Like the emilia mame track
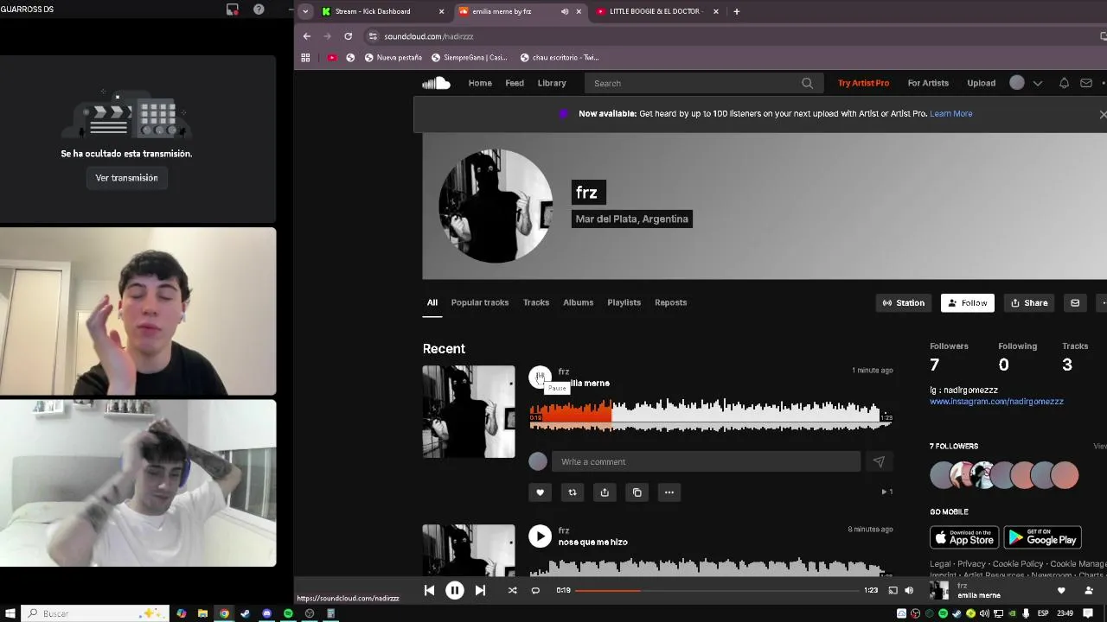 [540, 492]
